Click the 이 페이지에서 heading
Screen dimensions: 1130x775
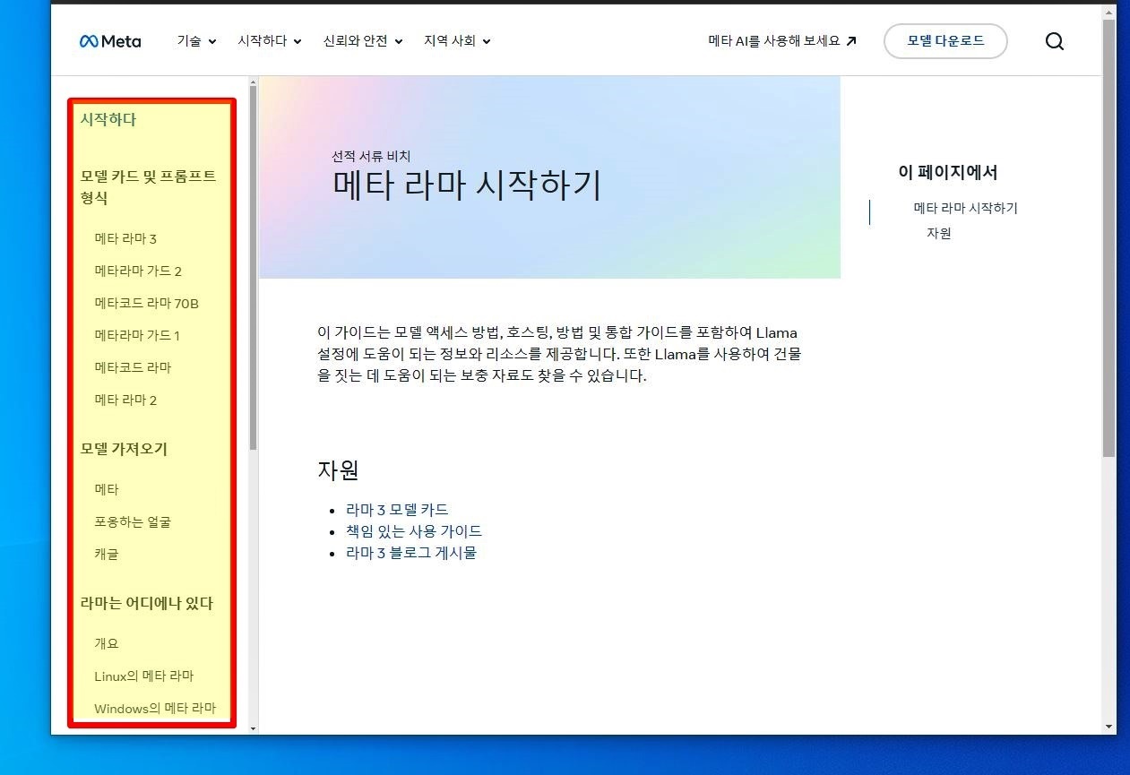point(948,172)
